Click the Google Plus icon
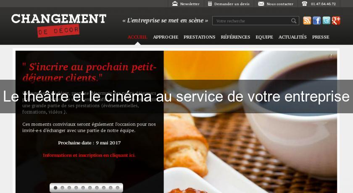The width and height of the screenshot is (353, 193). [336, 21]
